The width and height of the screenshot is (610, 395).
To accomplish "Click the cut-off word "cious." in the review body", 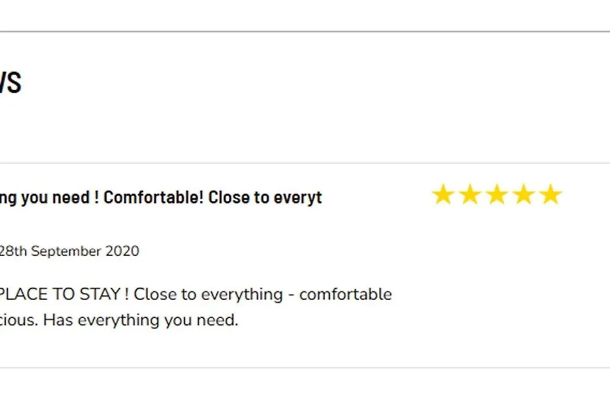I will click(19, 320).
